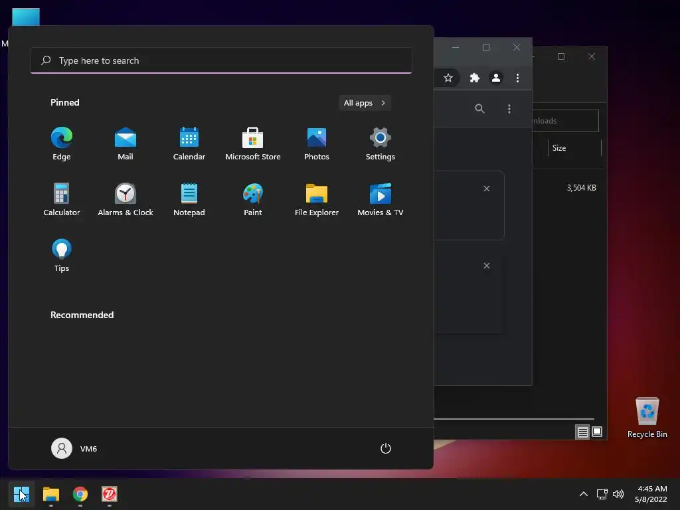Click the Type here to search field
Screen dimensions: 680x510
221,60
